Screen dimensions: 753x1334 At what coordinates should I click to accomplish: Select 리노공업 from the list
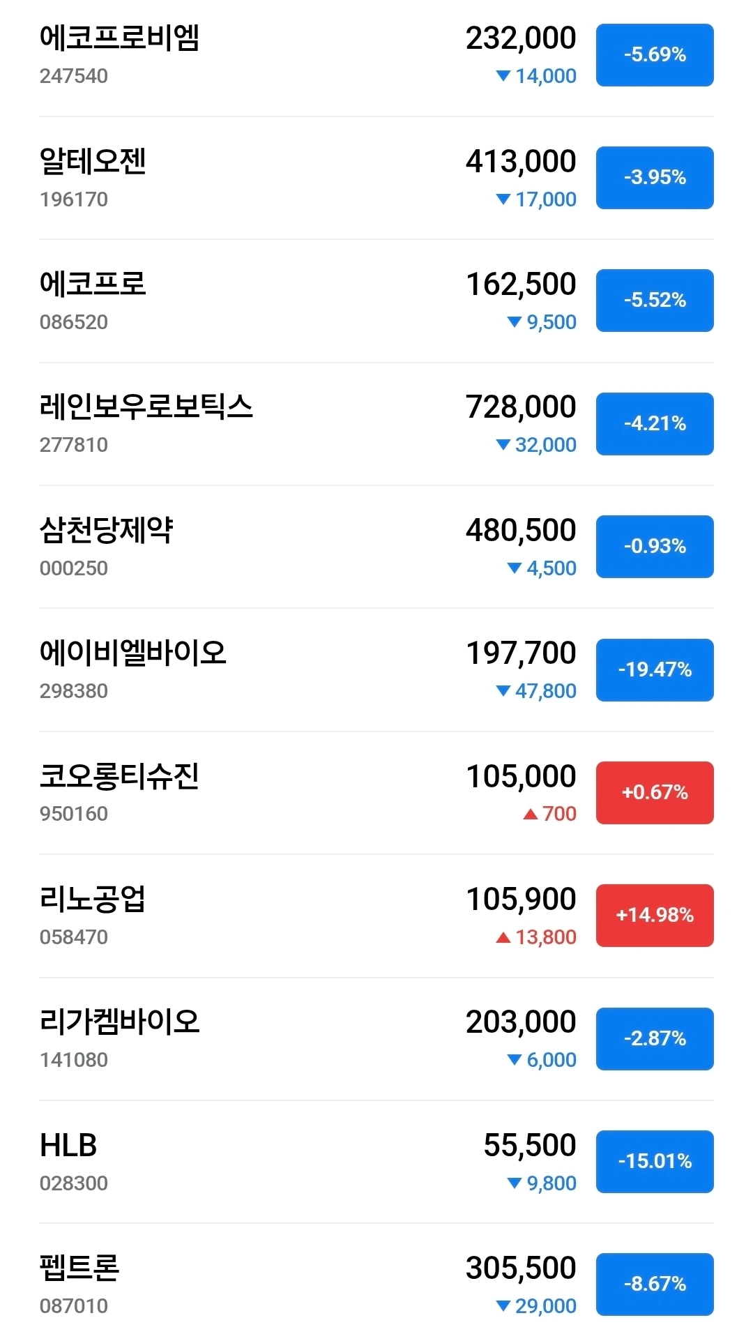(x=376, y=916)
